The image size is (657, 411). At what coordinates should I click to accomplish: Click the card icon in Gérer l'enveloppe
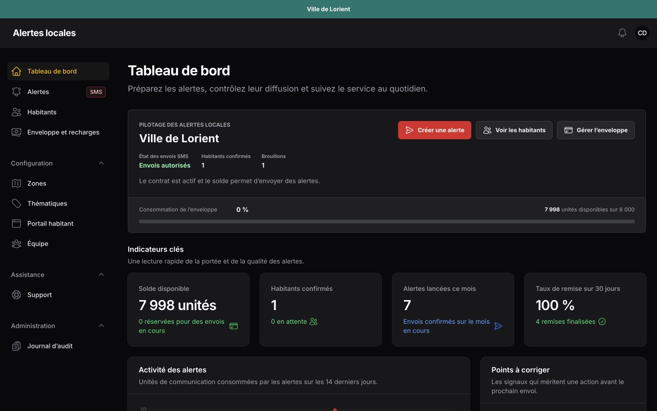coord(568,130)
